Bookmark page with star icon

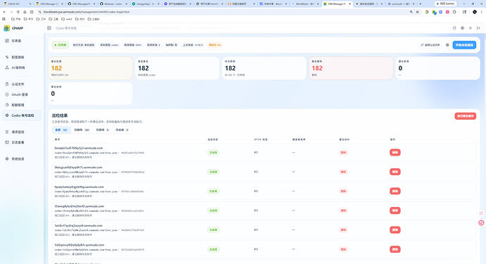click(x=418, y=12)
